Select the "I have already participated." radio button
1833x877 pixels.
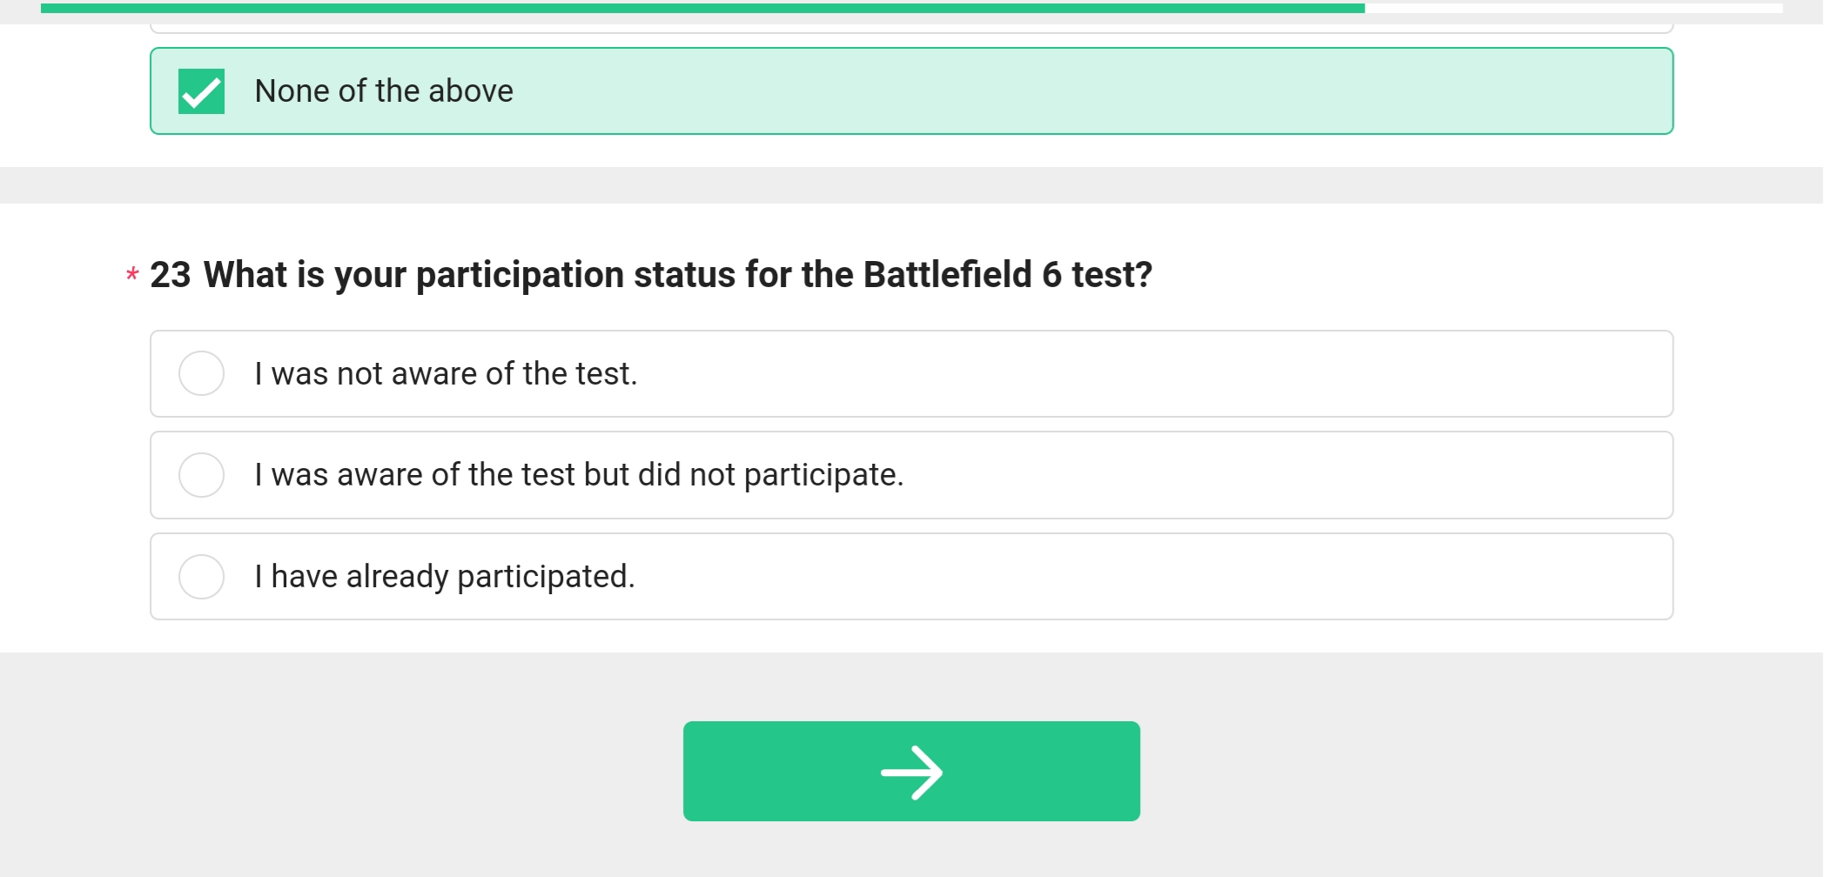point(201,577)
